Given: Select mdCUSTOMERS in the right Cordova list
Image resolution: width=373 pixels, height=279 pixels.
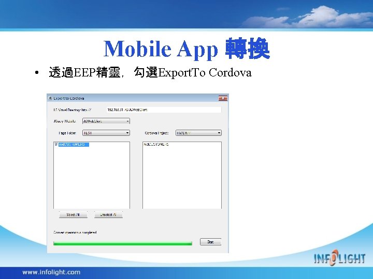Looking at the screenshot, I should pyautogui.click(x=156, y=144).
